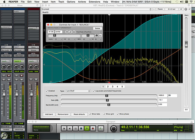Mute the master track in the mixer
195x140 pixels.
tap(36, 79)
